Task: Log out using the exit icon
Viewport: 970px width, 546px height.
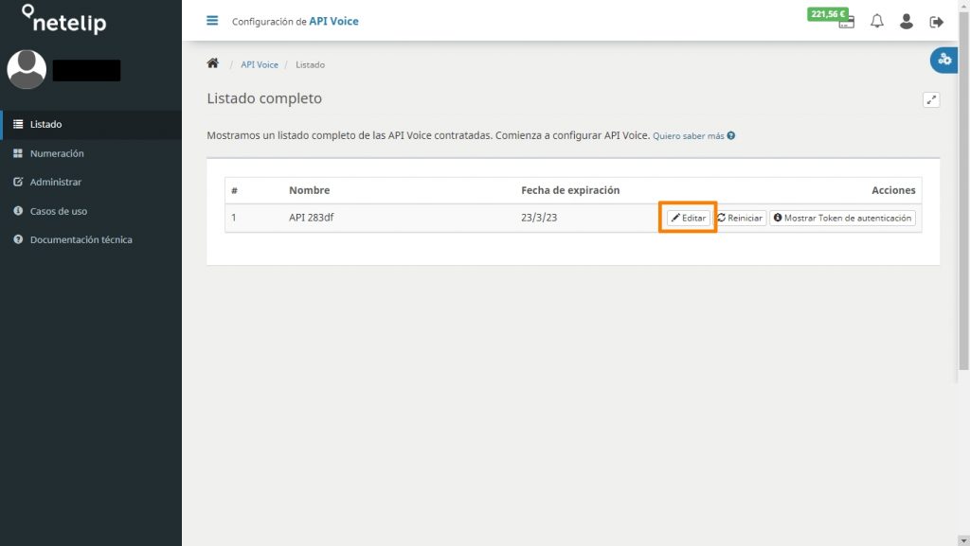Action: (x=937, y=20)
